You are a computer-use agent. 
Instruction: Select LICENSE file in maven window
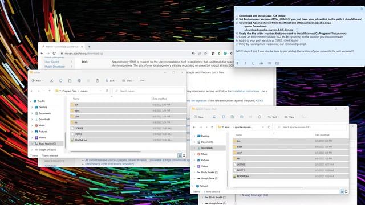click(x=128, y=128)
